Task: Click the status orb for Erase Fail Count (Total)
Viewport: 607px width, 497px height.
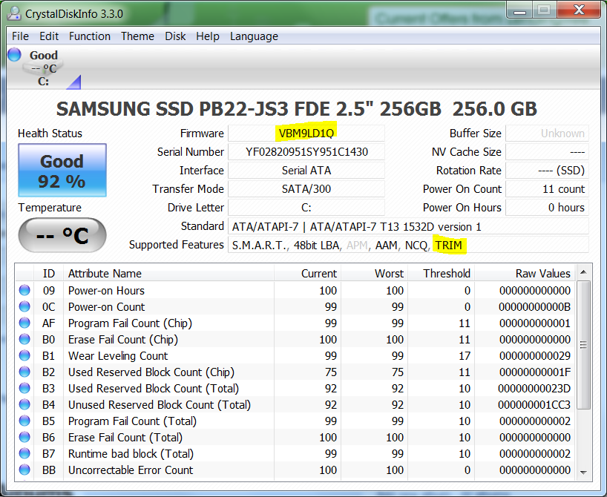Action: coord(24,437)
